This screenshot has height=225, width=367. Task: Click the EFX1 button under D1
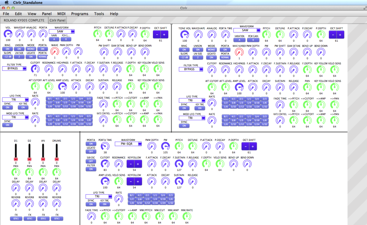(16, 219)
